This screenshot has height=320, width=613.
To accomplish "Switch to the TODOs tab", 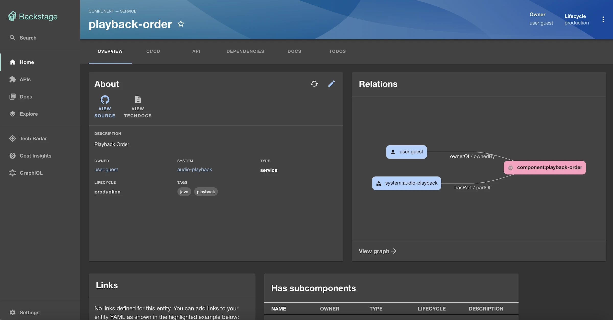I will 337,51.
